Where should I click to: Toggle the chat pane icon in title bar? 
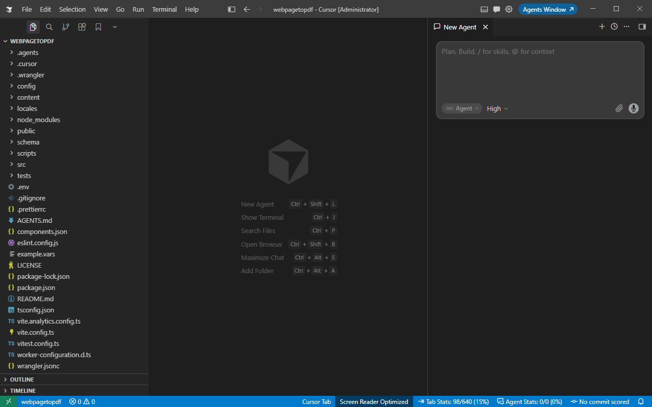pos(497,9)
